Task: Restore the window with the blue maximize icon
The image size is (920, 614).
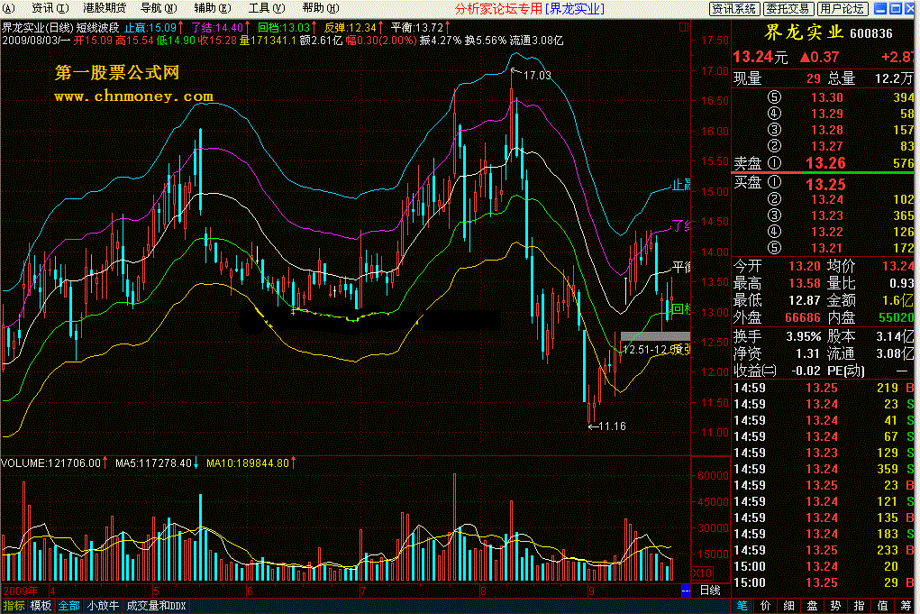Action: 896,8
